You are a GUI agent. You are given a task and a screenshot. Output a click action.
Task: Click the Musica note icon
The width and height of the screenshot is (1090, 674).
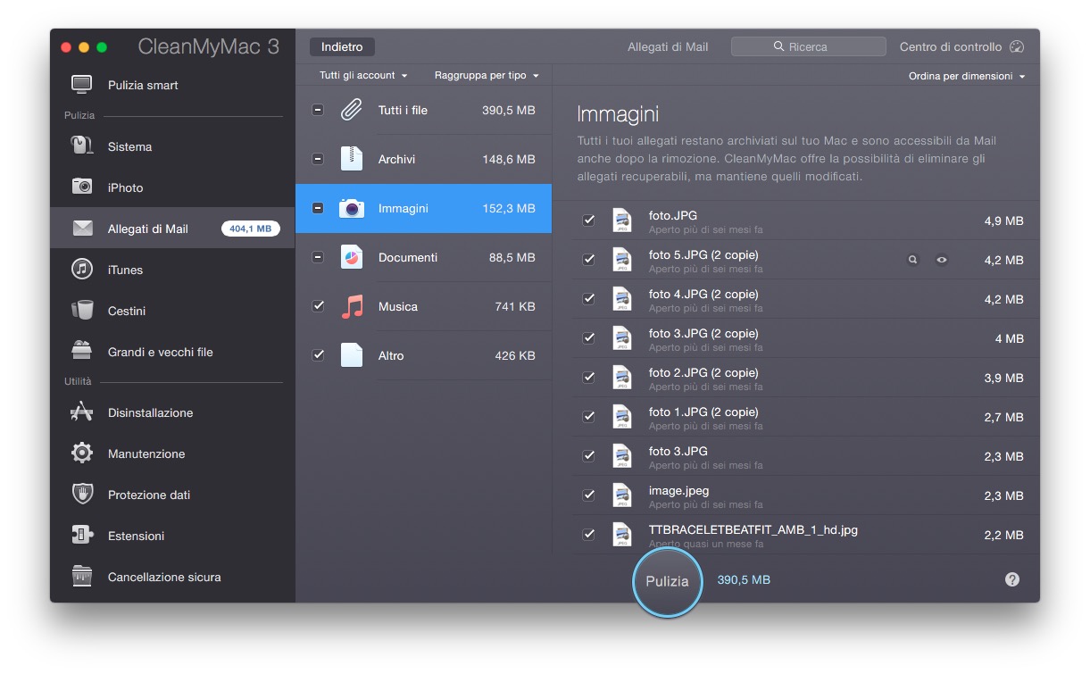(x=353, y=306)
